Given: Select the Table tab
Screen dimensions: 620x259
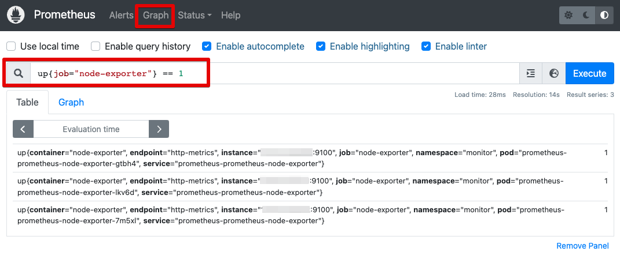Looking at the screenshot, I should [x=27, y=102].
